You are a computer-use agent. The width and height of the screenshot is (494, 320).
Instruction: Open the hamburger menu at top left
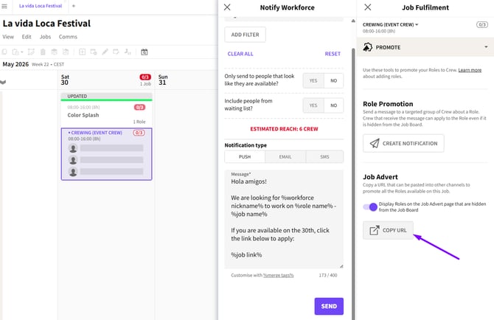click(4, 6)
